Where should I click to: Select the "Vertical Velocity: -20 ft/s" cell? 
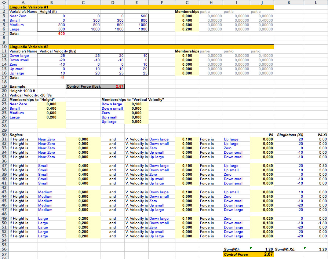30,95
